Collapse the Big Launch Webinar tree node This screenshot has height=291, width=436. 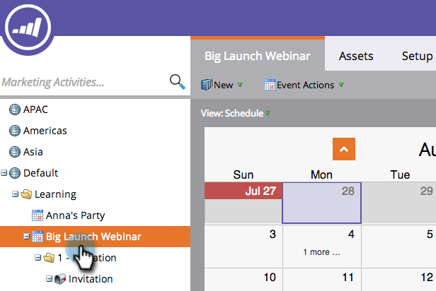point(26,237)
